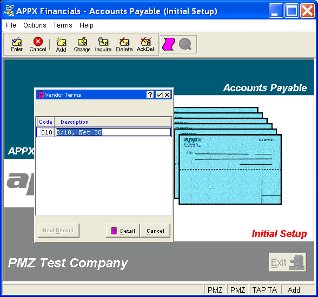Click the Cancel button in Vendor Terms
Viewport: 318px width, 297px height.
click(x=155, y=231)
